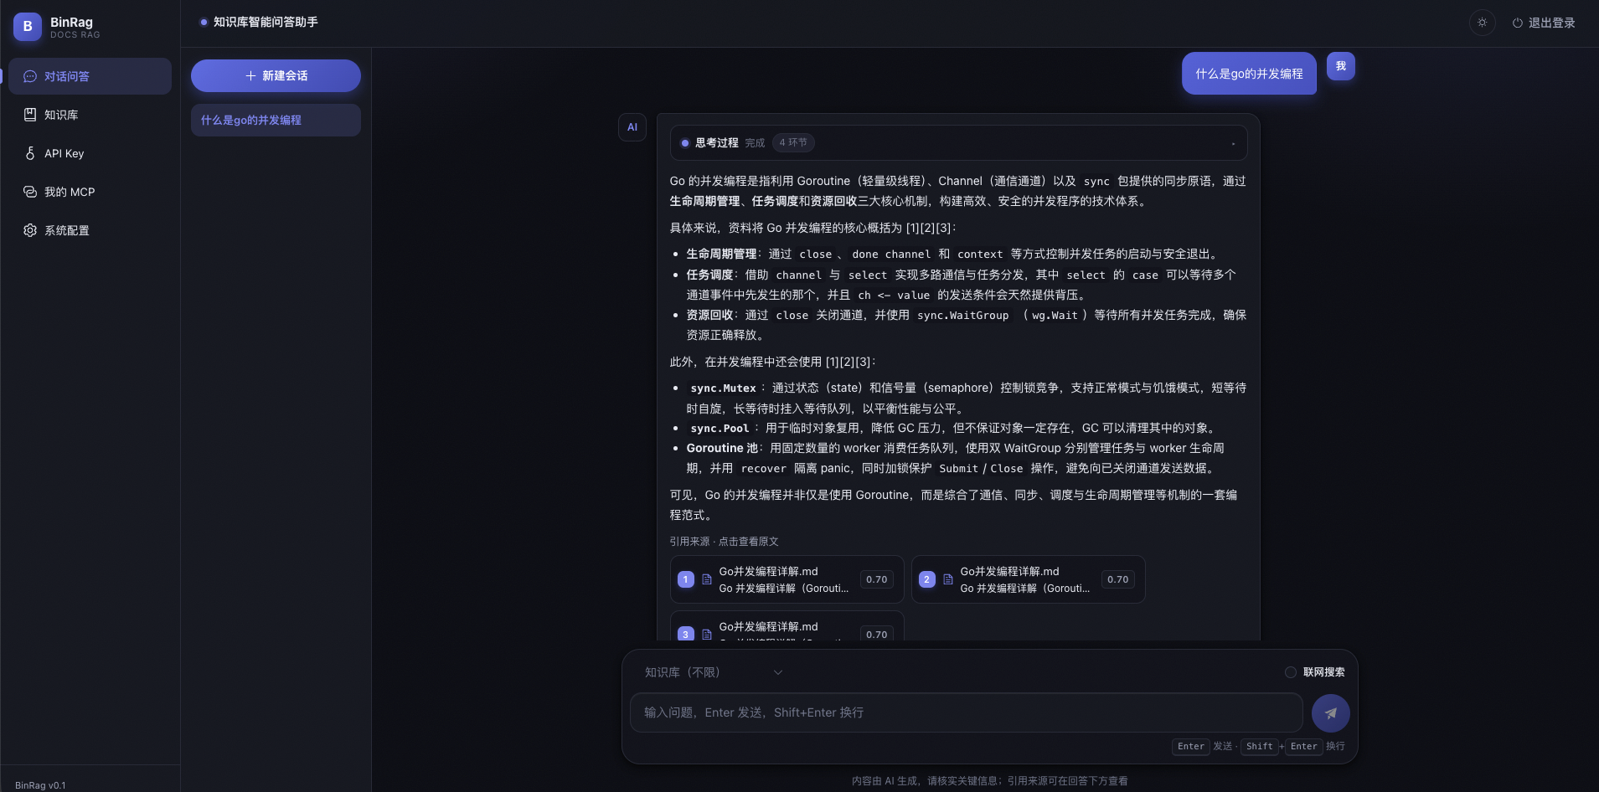Click the number 1 citation badge
Image resolution: width=1599 pixels, height=792 pixels.
[686, 579]
